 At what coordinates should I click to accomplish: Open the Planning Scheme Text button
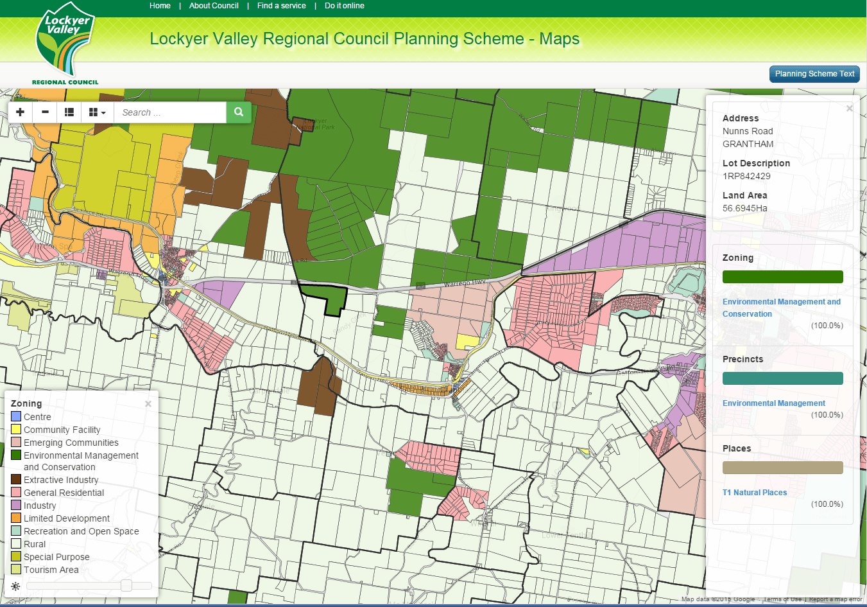point(814,74)
